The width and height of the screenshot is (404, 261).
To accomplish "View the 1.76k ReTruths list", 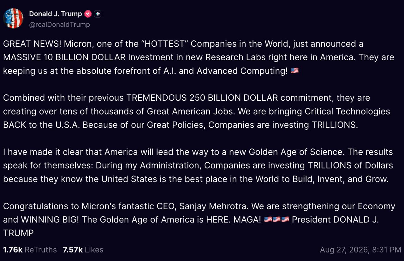I will click(x=30, y=250).
